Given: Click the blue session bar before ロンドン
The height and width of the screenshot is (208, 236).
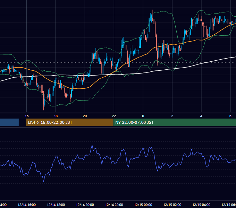Looking at the screenshot, I should (9, 122).
